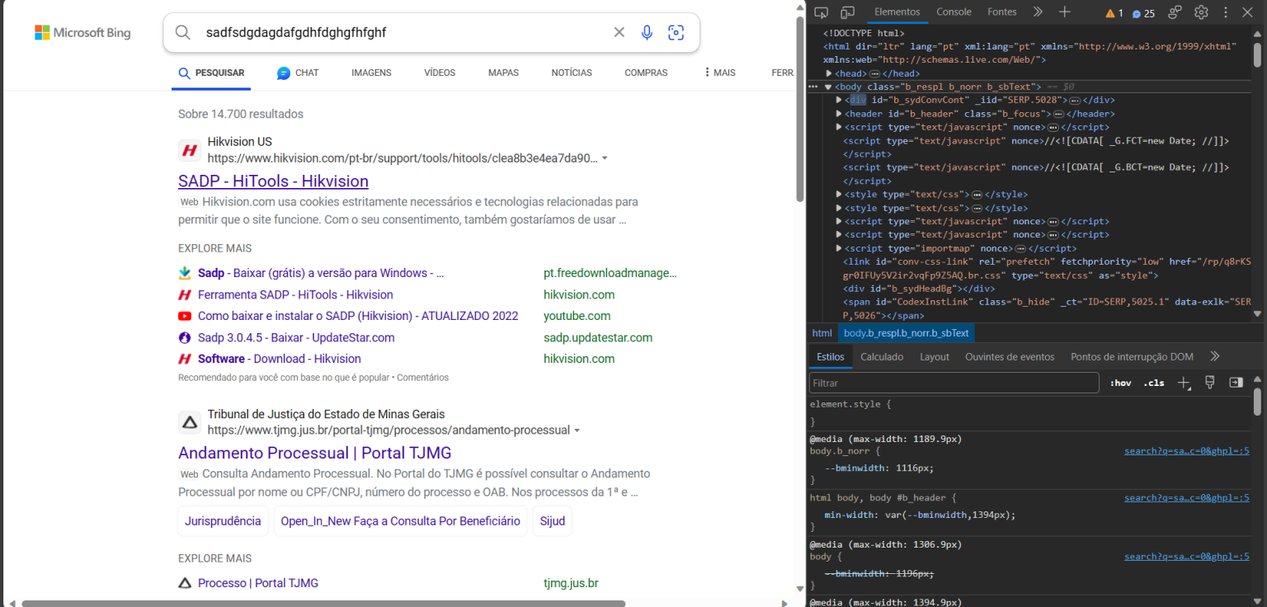Click the new style rule plus icon
This screenshot has height=607, width=1267.
tap(1184, 383)
